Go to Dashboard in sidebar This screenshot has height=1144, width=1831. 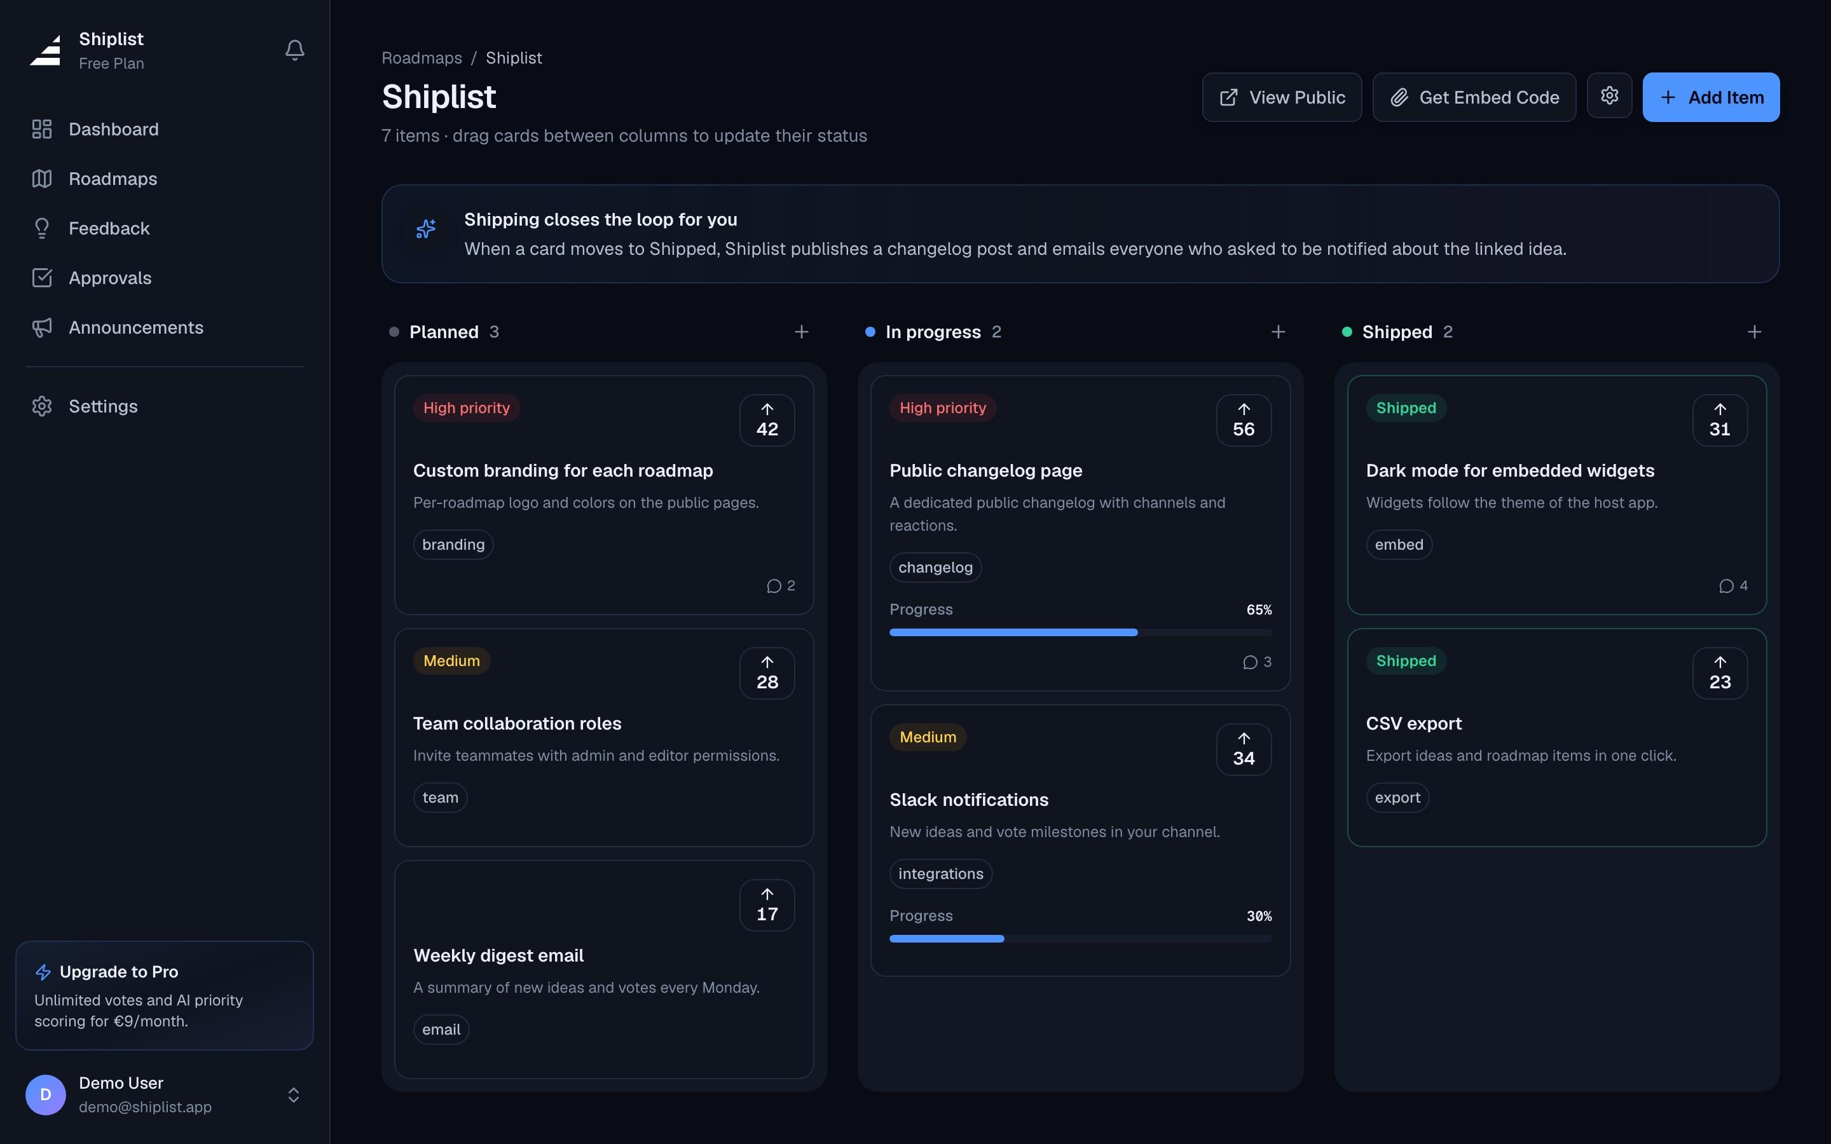pos(164,130)
